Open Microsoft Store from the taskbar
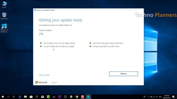This screenshot has width=177, height=99. [x=31, y=97]
